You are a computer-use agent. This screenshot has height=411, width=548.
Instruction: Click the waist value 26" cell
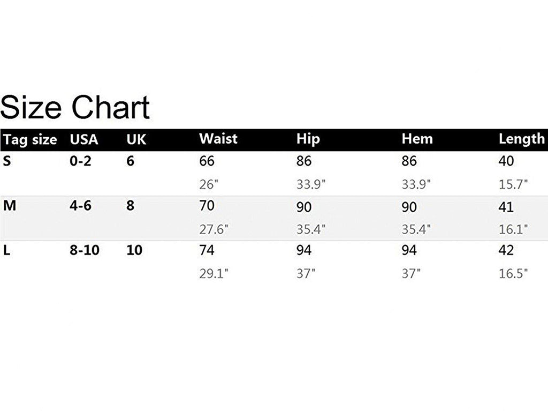(x=209, y=185)
